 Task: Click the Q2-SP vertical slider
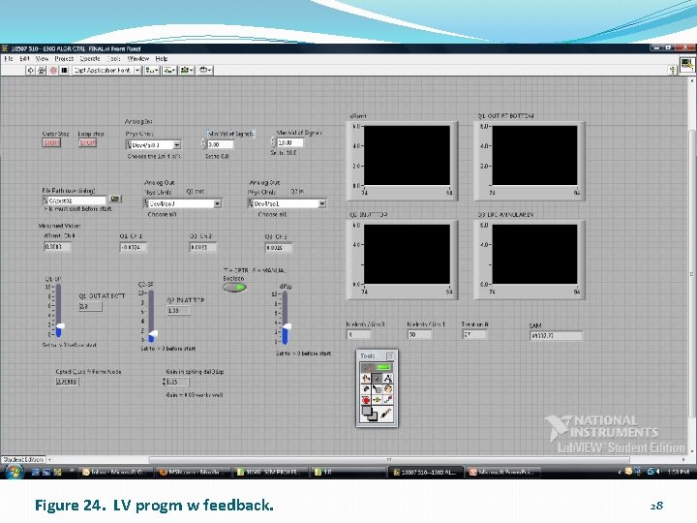152,316
